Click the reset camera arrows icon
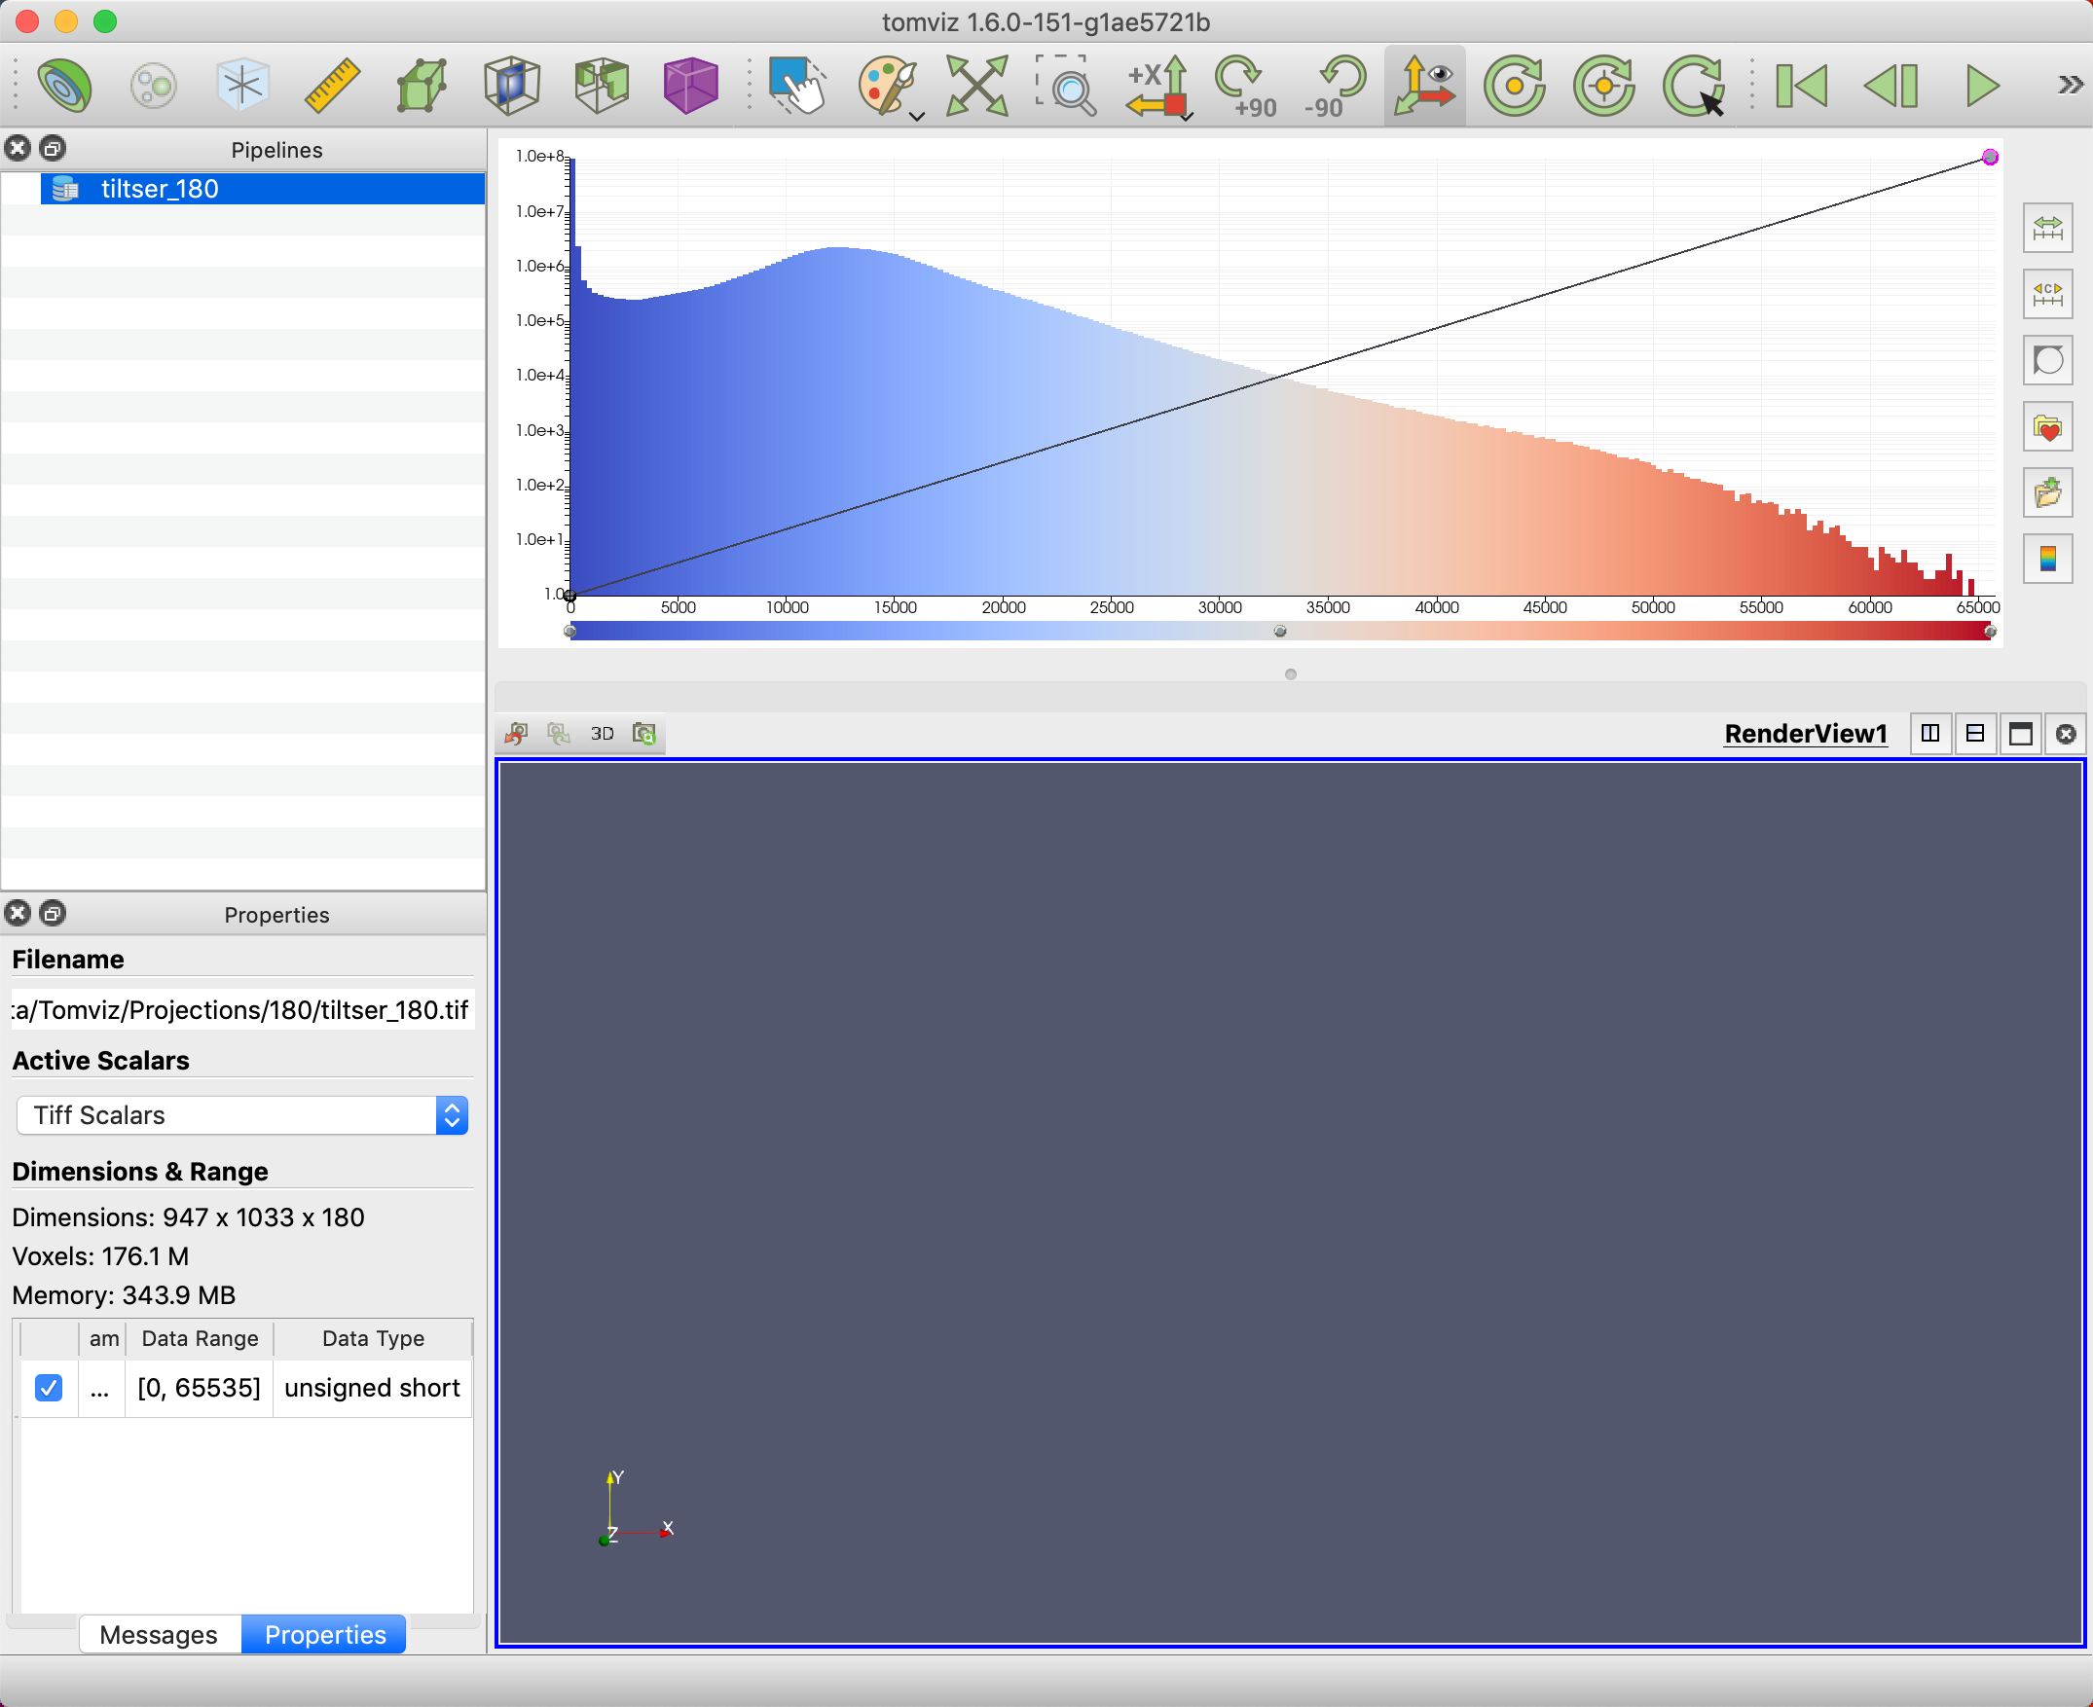 coord(975,87)
